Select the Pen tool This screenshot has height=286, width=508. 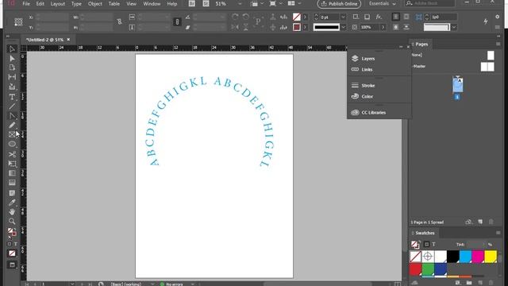[12, 116]
